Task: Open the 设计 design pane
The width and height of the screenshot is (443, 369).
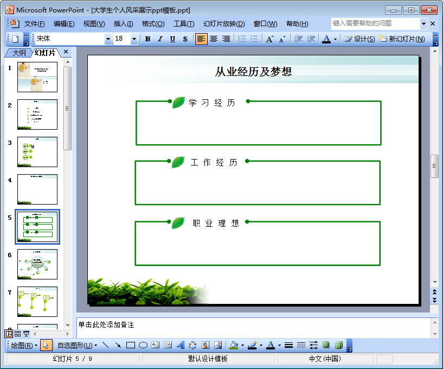Action: (x=359, y=39)
